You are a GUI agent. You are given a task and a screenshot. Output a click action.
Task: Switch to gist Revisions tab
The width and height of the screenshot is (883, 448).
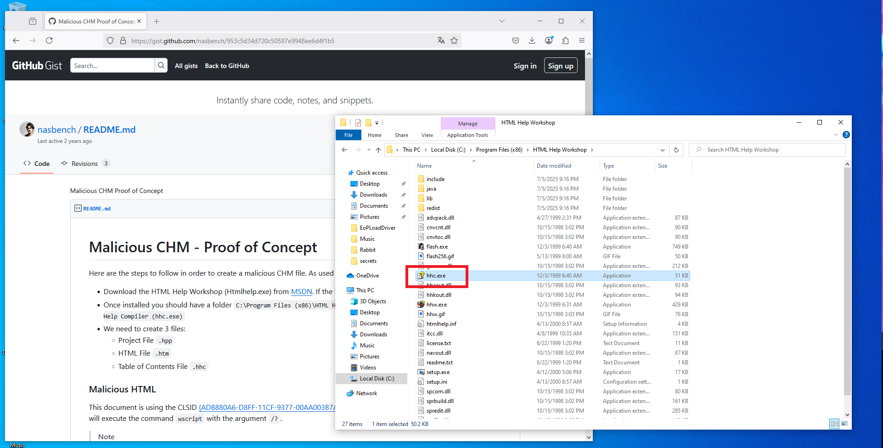[x=85, y=164]
